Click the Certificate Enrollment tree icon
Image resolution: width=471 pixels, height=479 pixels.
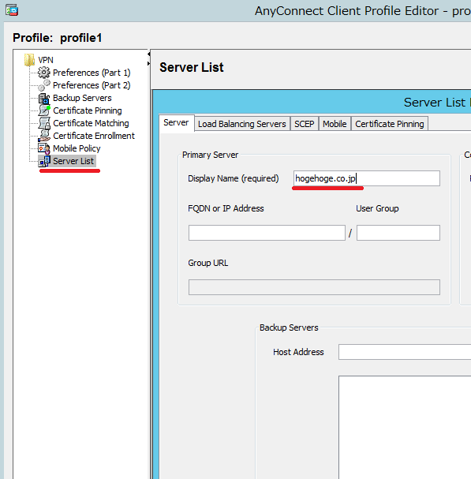(x=44, y=136)
